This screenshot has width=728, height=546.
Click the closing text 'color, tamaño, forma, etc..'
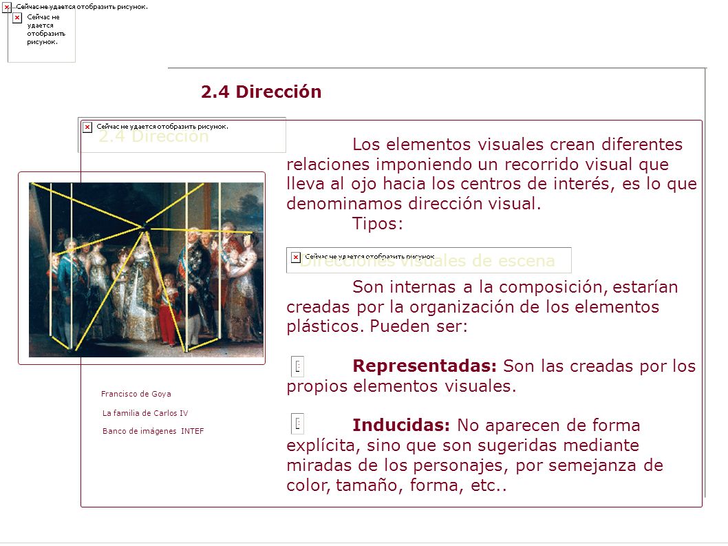click(396, 485)
